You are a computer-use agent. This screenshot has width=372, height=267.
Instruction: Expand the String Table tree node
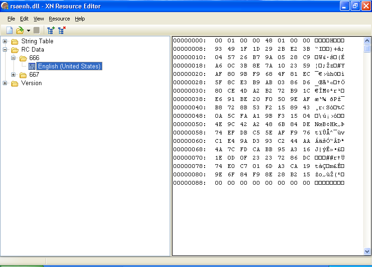5,41
